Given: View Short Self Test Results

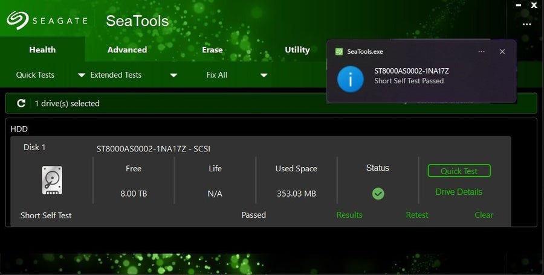Looking at the screenshot, I should click(x=349, y=215).
